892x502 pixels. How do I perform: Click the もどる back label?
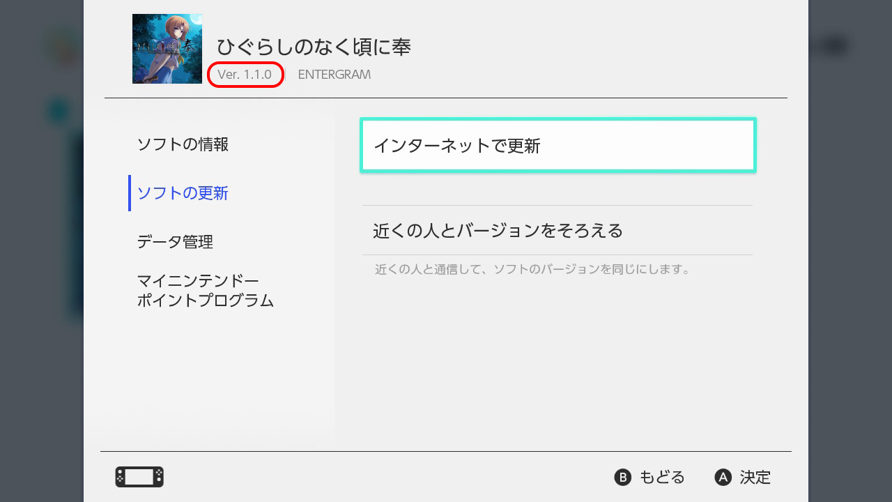pyautogui.click(x=661, y=478)
